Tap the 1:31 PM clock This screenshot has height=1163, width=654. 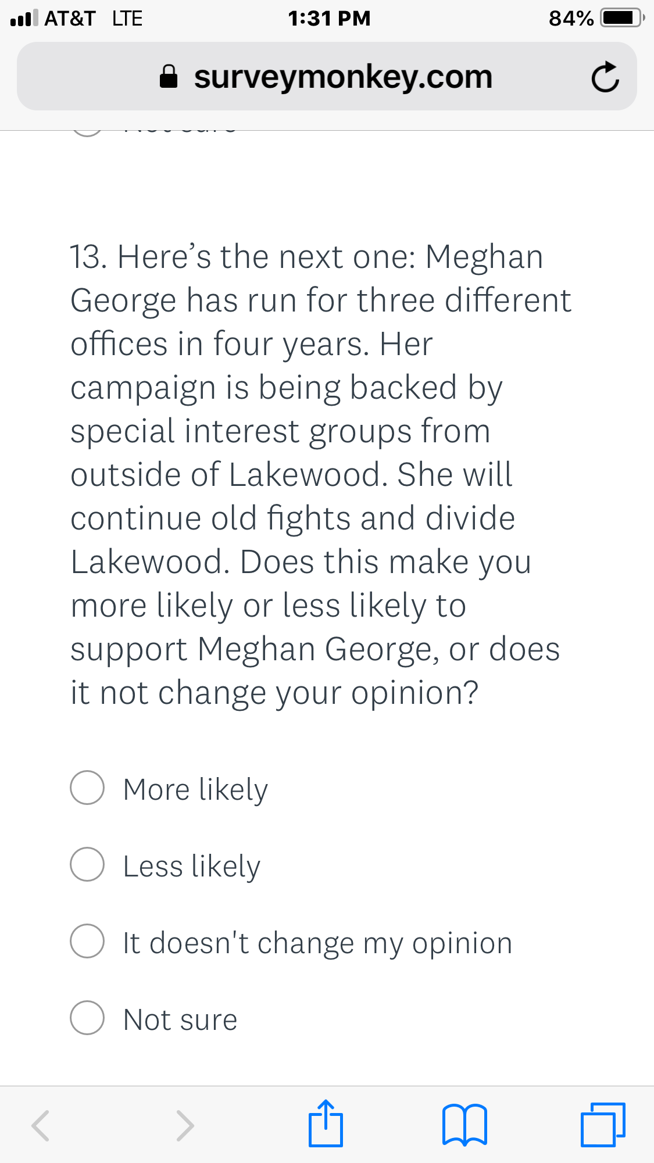pos(329,18)
